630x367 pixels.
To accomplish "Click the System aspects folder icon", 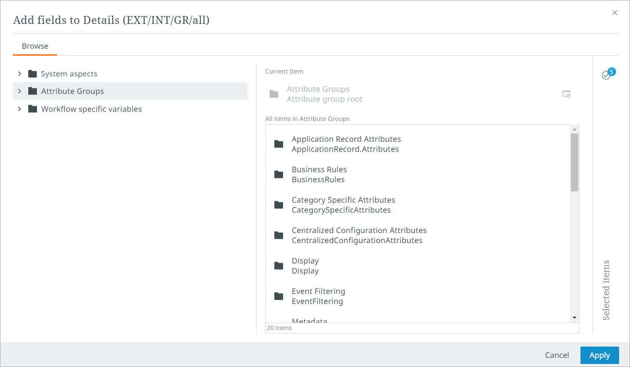I will (x=33, y=74).
